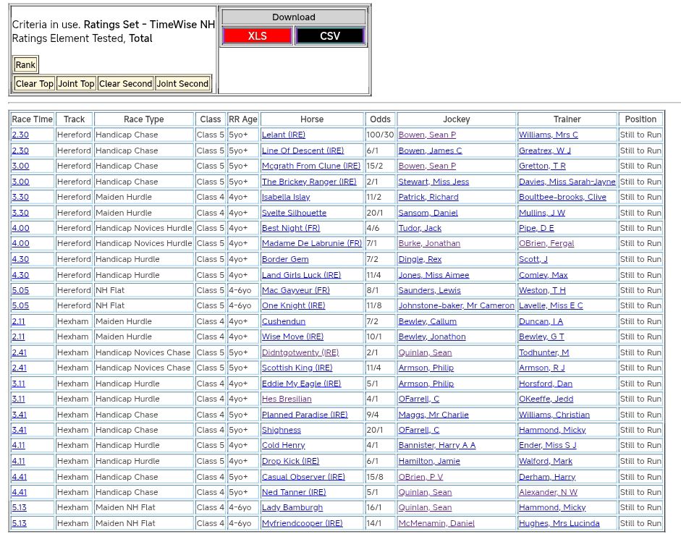Download ratings as CSV file

point(330,36)
